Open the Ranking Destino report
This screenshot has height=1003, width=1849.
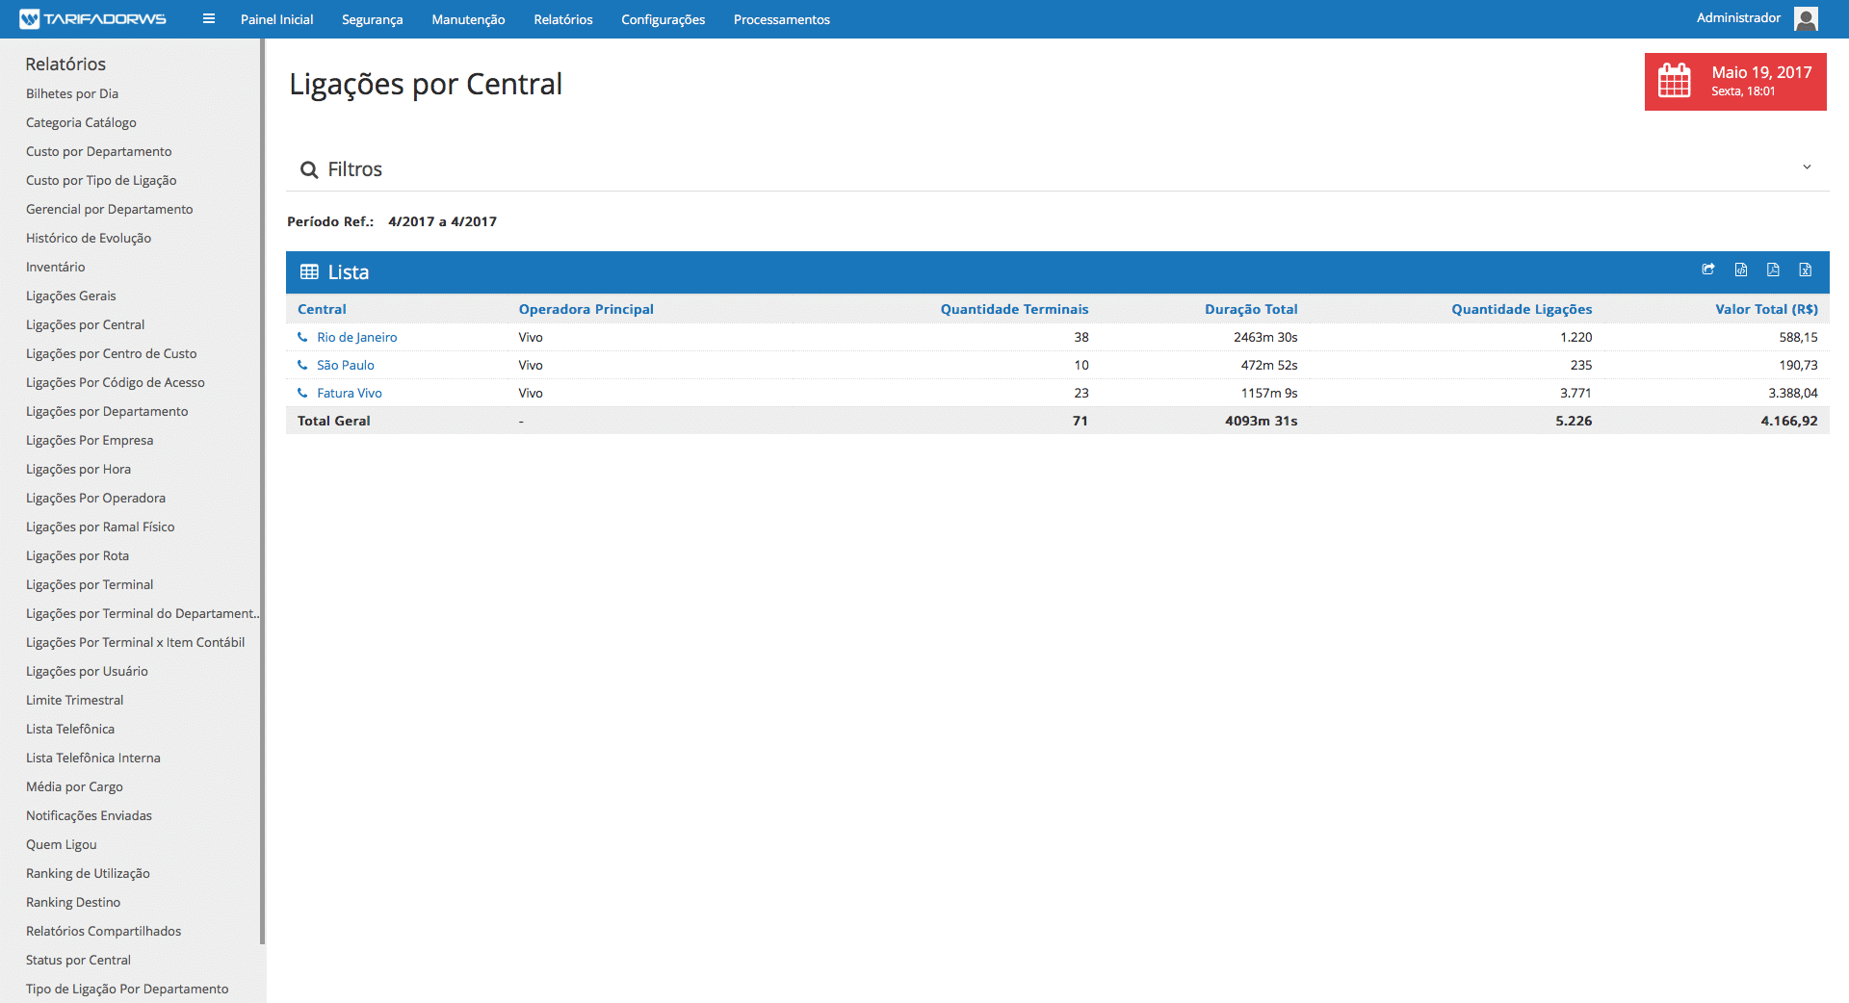tap(73, 903)
